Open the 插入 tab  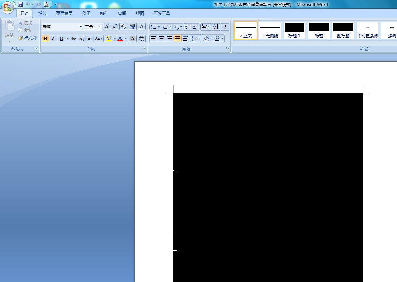[42, 14]
